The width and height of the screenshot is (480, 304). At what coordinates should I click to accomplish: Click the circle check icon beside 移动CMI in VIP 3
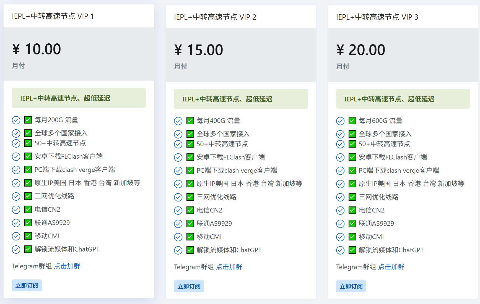click(340, 237)
